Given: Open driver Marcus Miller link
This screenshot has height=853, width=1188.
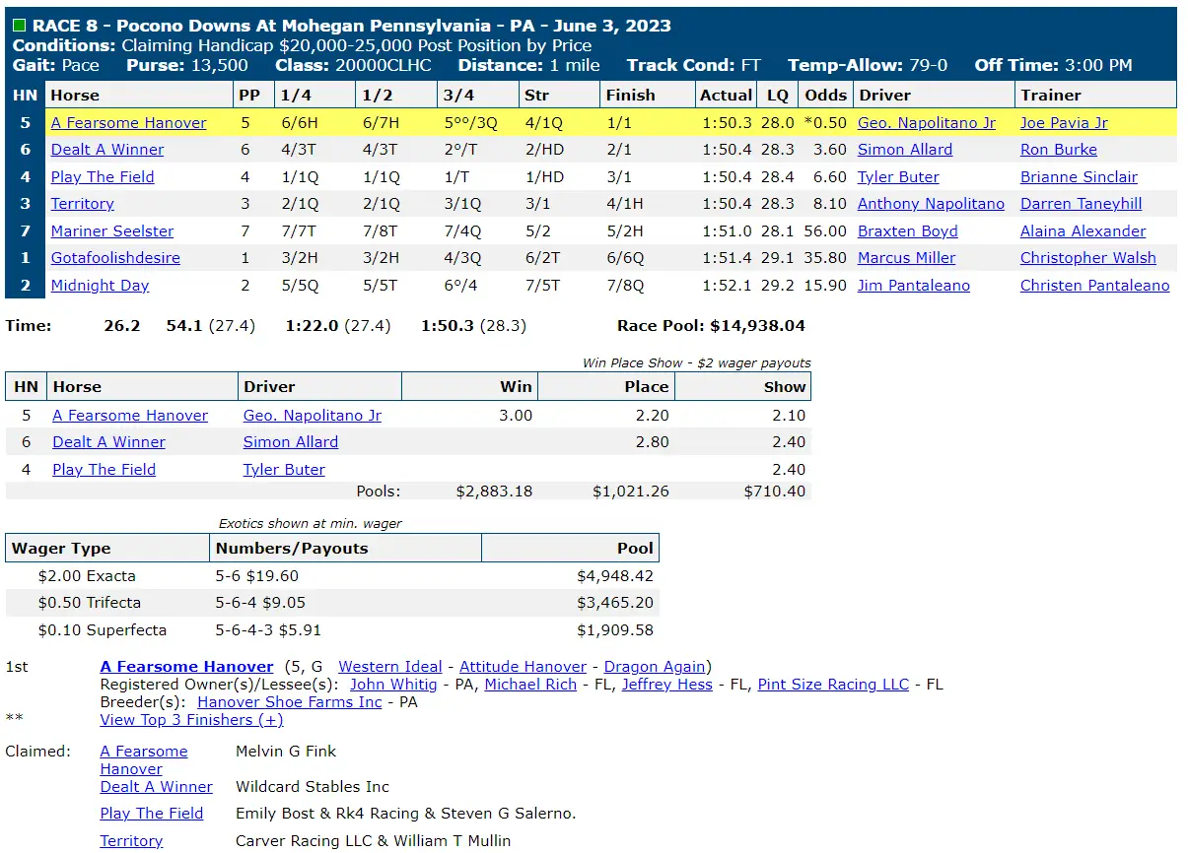Looking at the screenshot, I should tap(907, 258).
